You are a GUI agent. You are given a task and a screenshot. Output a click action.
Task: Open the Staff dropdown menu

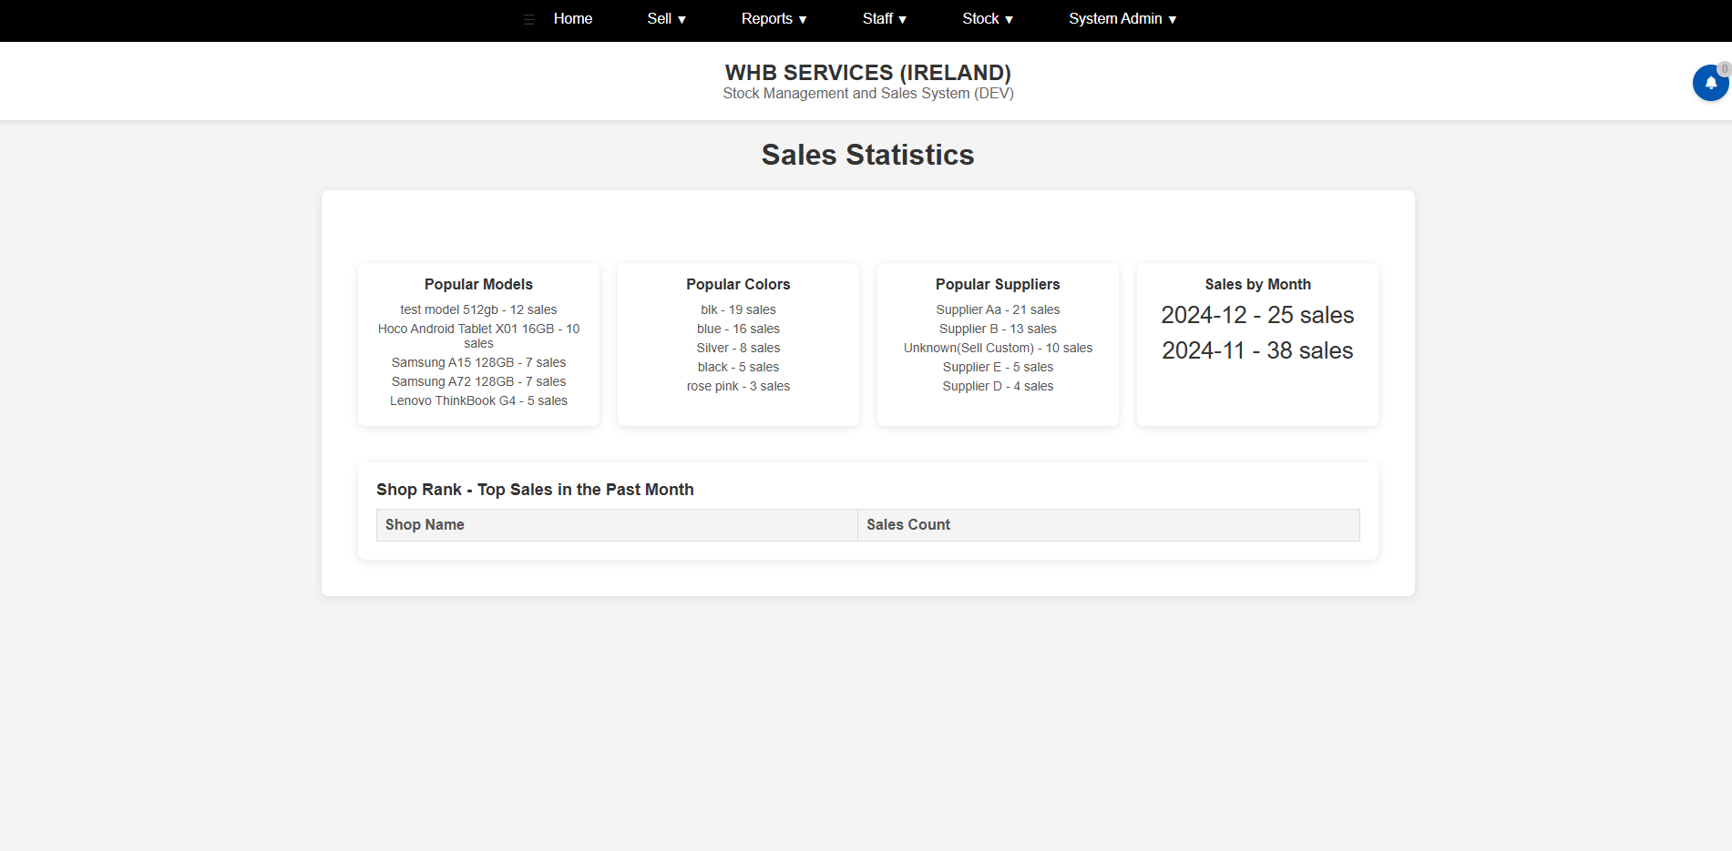(884, 19)
